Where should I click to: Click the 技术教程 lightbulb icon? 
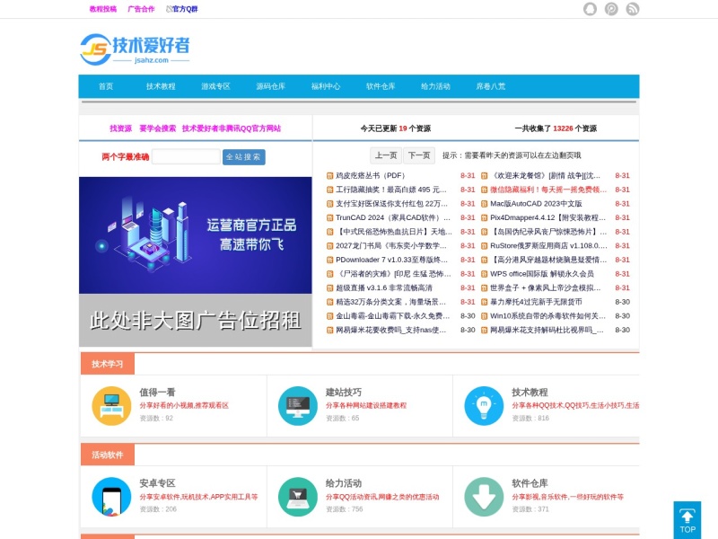click(484, 406)
